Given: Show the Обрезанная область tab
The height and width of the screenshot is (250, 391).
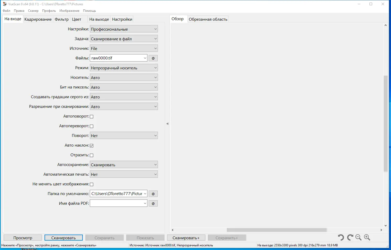Looking at the screenshot, I should pyautogui.click(x=208, y=19).
